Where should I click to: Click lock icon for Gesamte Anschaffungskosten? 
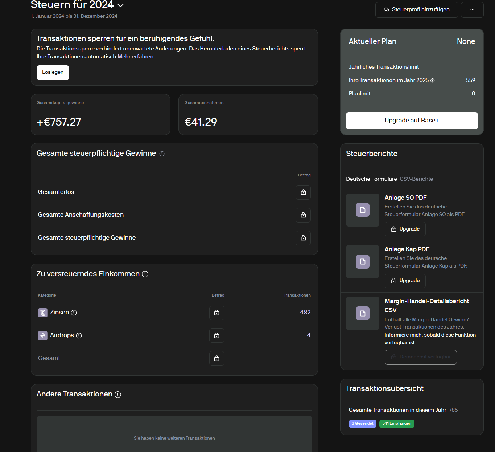click(303, 215)
